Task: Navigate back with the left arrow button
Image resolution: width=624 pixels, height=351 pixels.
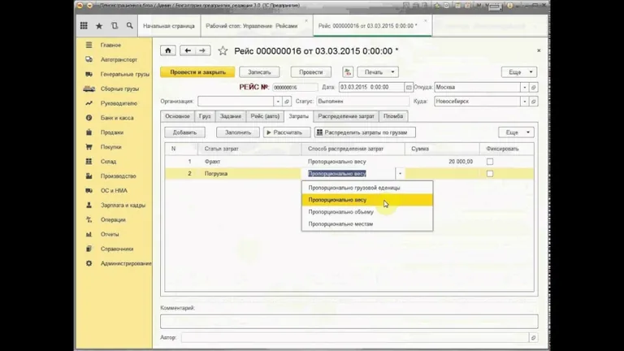Action: 188,50
